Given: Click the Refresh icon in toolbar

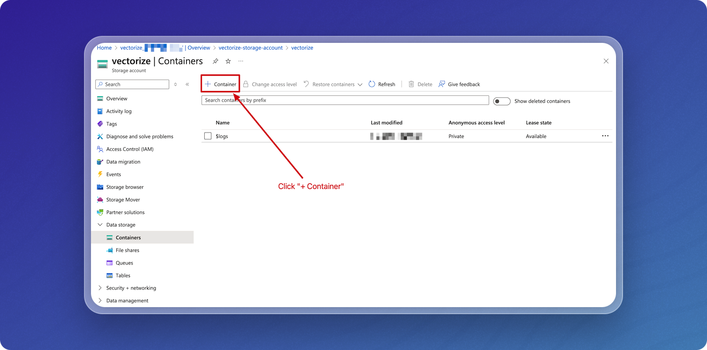Looking at the screenshot, I should pos(372,84).
